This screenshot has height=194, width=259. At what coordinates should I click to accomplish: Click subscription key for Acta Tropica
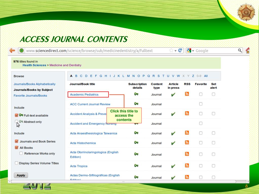[136, 166]
